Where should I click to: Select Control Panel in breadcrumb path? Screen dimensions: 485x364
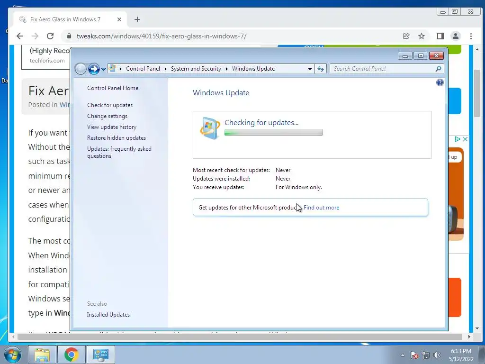click(x=143, y=69)
